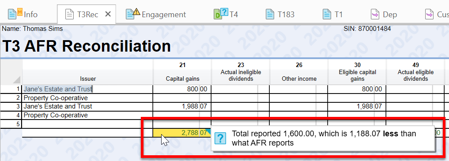Select all via table corner triangle
Image resolution: width=449 pixels, height=161 pixels.
(x=17, y=79)
